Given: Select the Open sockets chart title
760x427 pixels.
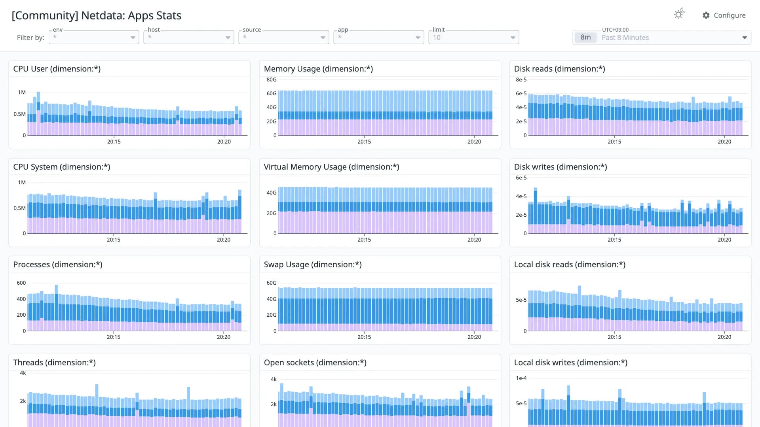Looking at the screenshot, I should click(x=315, y=363).
